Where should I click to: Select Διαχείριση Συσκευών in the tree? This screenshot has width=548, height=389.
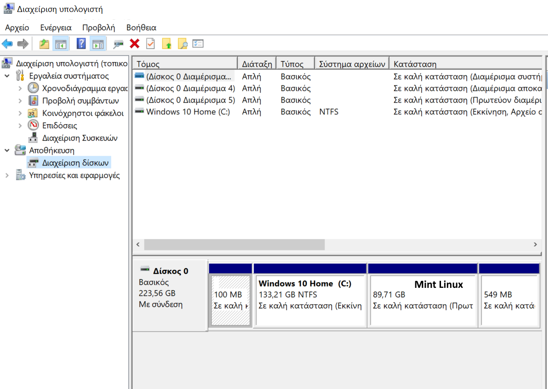pos(79,138)
